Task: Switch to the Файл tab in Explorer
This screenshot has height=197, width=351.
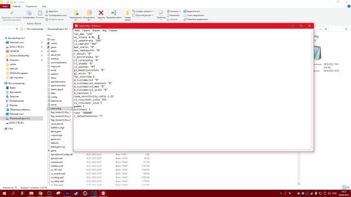Action: (x=5, y=6)
